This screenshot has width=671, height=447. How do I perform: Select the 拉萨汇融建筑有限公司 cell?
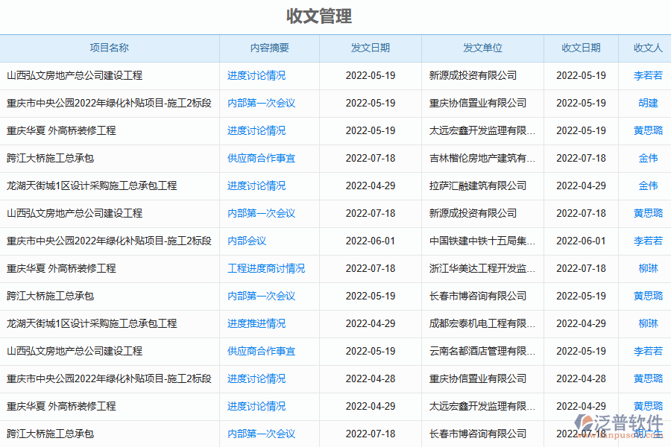477,186
